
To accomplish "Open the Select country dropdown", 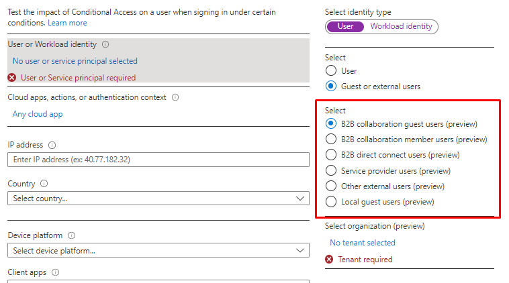I will [158, 199].
